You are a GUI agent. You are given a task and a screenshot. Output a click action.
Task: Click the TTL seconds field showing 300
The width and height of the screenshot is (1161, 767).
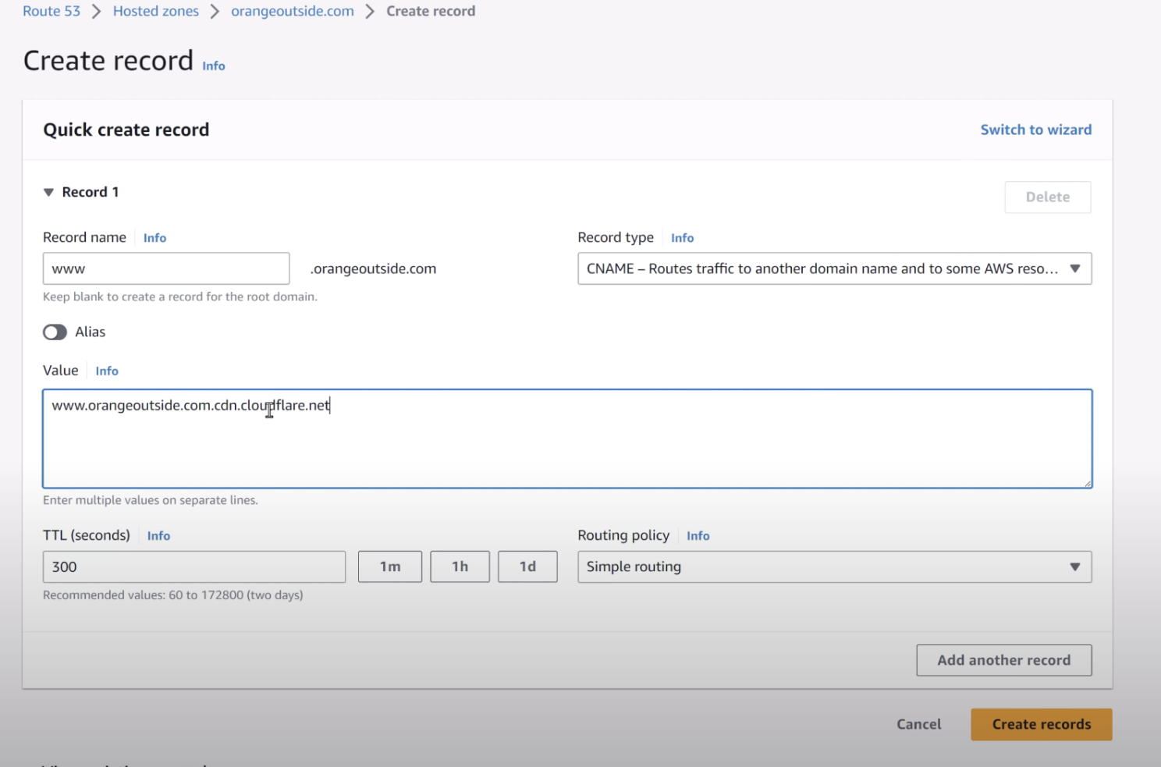pyautogui.click(x=194, y=566)
